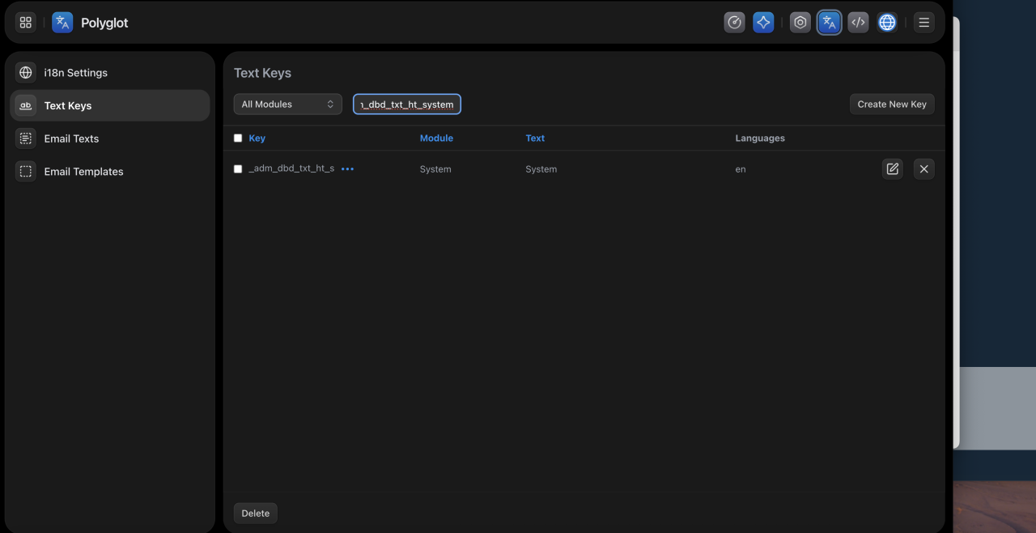This screenshot has width=1036, height=533.
Task: Click the Text Keys panel heading
Action: click(x=262, y=73)
